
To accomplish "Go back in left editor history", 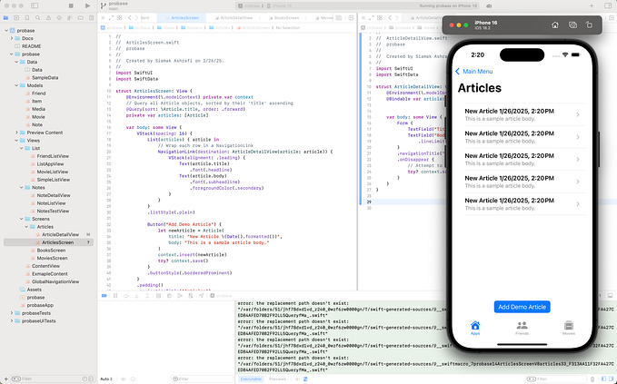I will tap(129, 17).
